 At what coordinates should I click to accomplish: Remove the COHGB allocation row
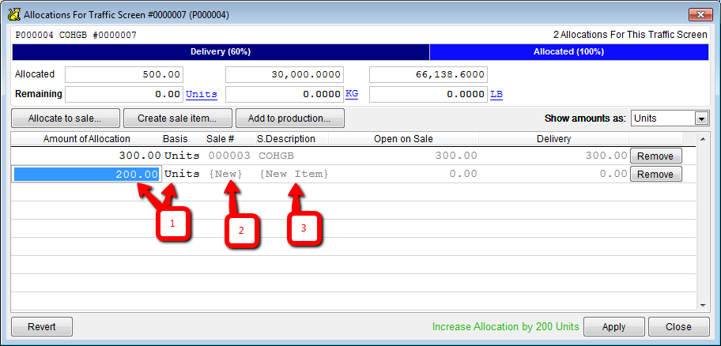coord(655,156)
